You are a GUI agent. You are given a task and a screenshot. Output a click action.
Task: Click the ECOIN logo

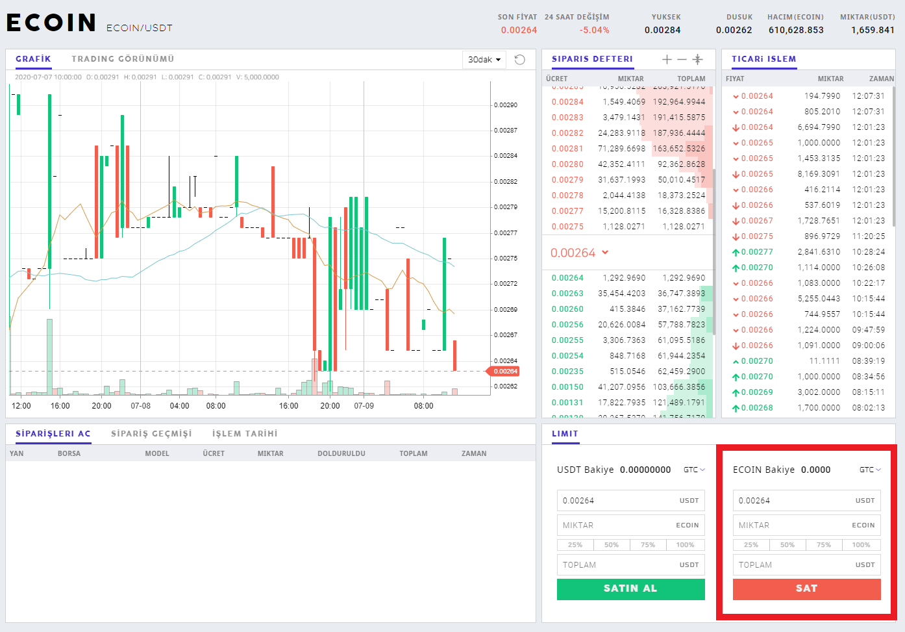coord(51,23)
